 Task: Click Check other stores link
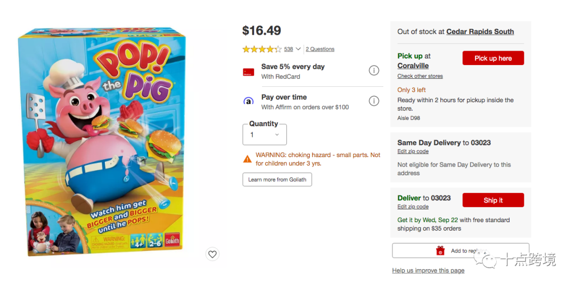(420, 76)
